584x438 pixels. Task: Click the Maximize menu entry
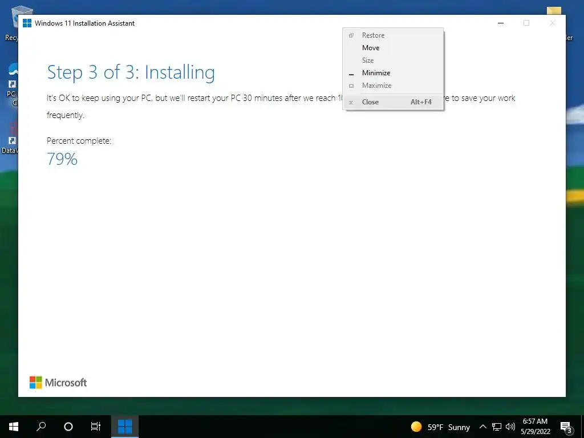(393, 86)
